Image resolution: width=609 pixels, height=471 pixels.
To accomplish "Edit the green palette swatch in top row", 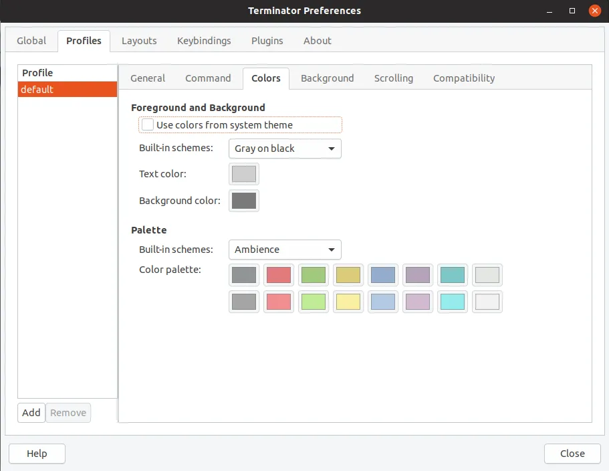I will [314, 275].
